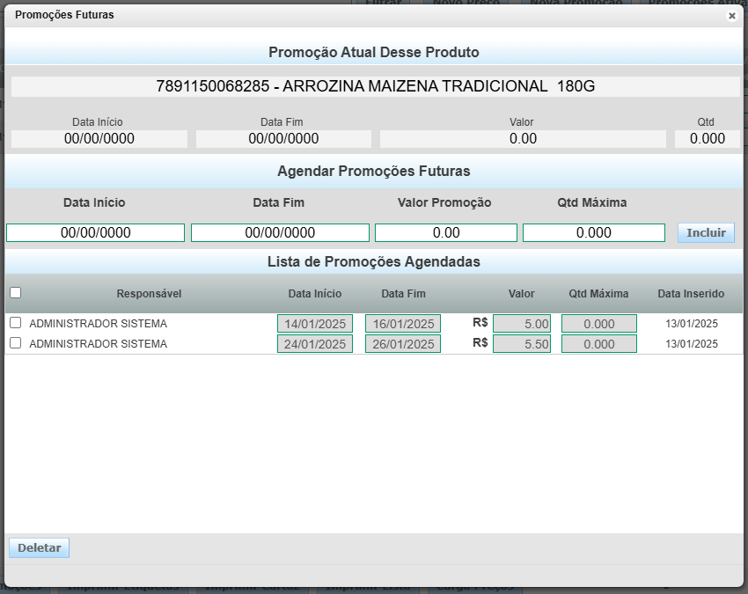Click the Responsável column header
The width and height of the screenshot is (748, 594).
(149, 294)
